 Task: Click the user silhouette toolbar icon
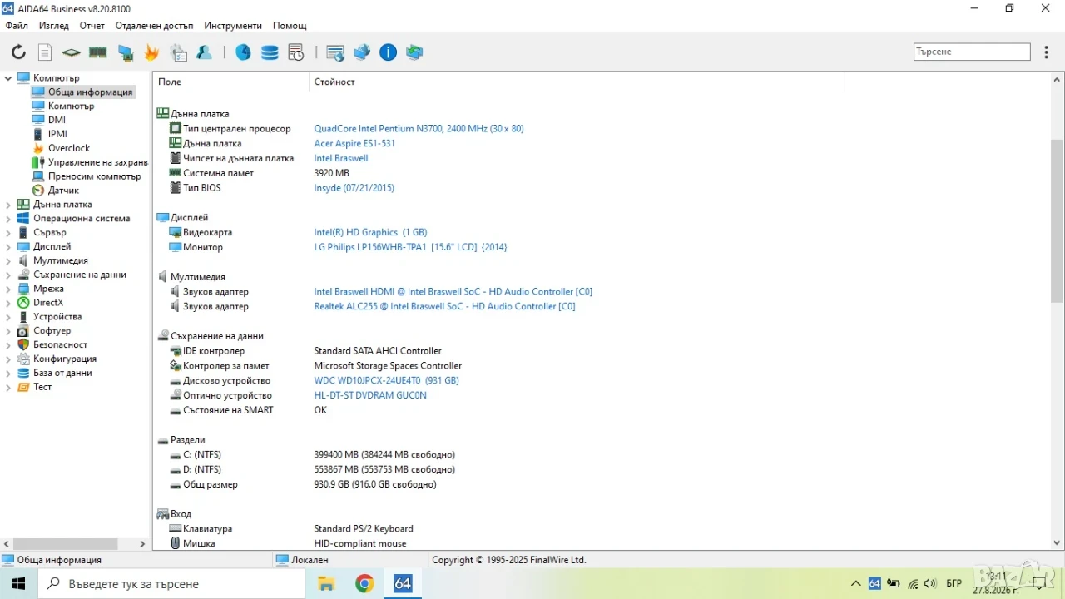coord(205,52)
